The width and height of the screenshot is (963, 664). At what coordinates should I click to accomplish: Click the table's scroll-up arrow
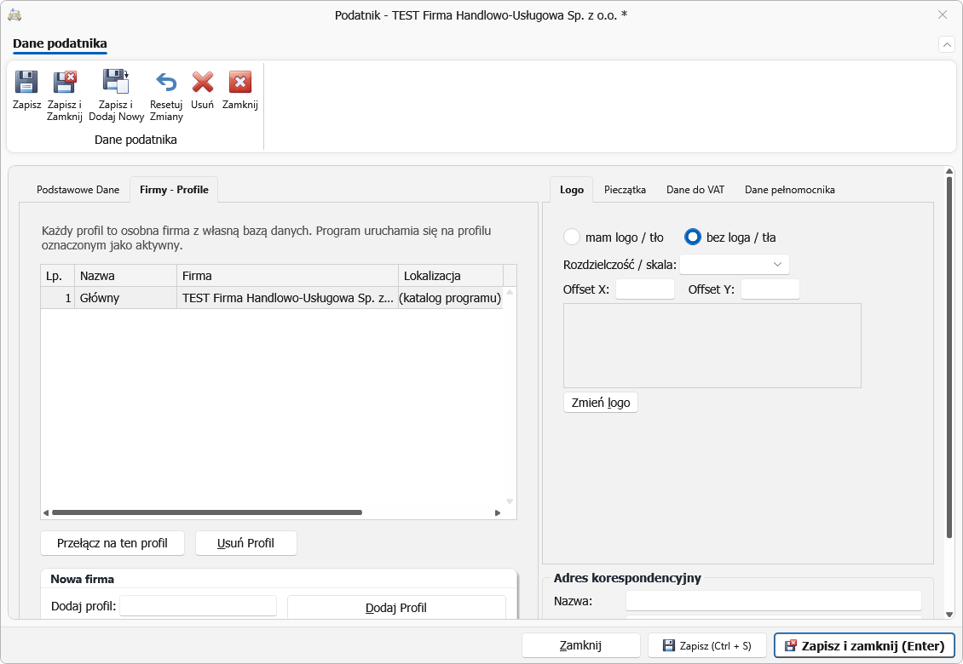point(509,292)
